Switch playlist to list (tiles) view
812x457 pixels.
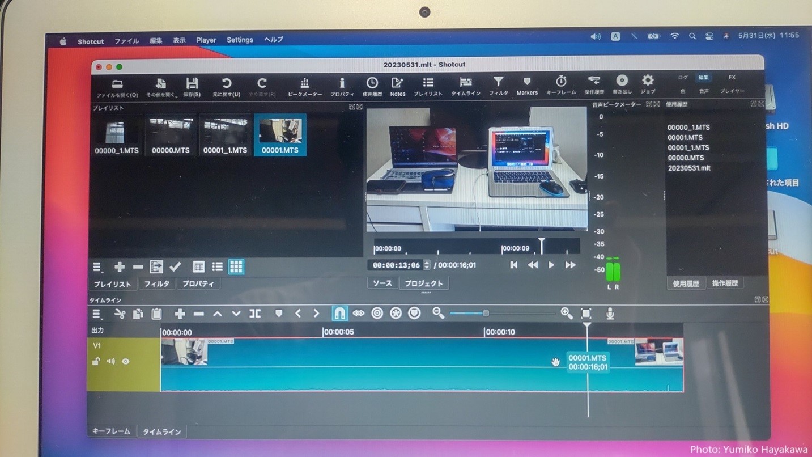tap(218, 266)
